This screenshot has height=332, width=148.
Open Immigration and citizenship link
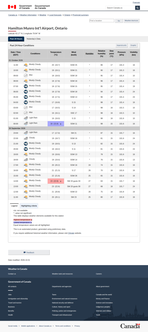(18, 299)
